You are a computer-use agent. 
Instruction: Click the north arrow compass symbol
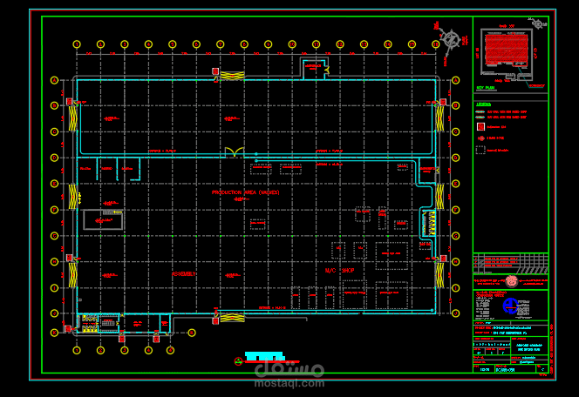pos(451,38)
